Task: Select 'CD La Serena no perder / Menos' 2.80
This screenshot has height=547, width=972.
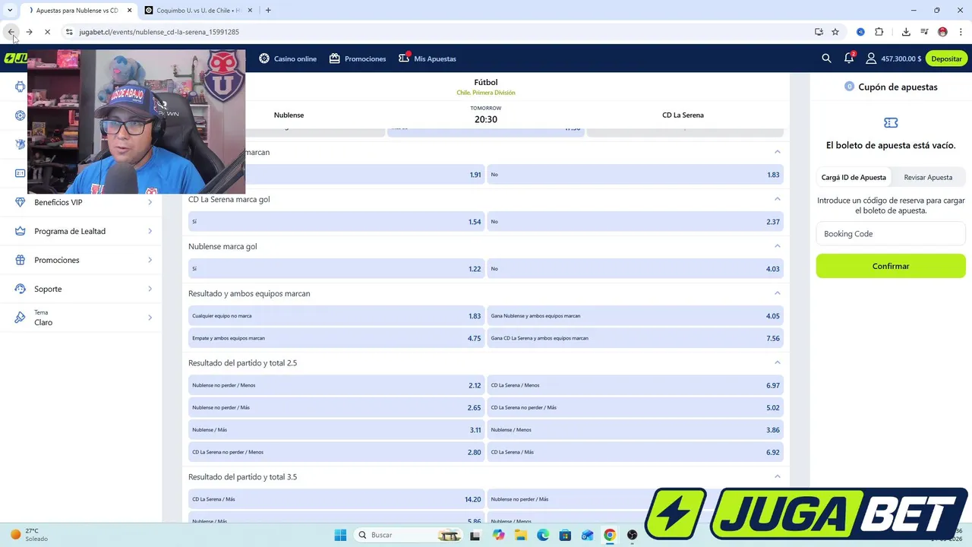Action: click(x=336, y=452)
